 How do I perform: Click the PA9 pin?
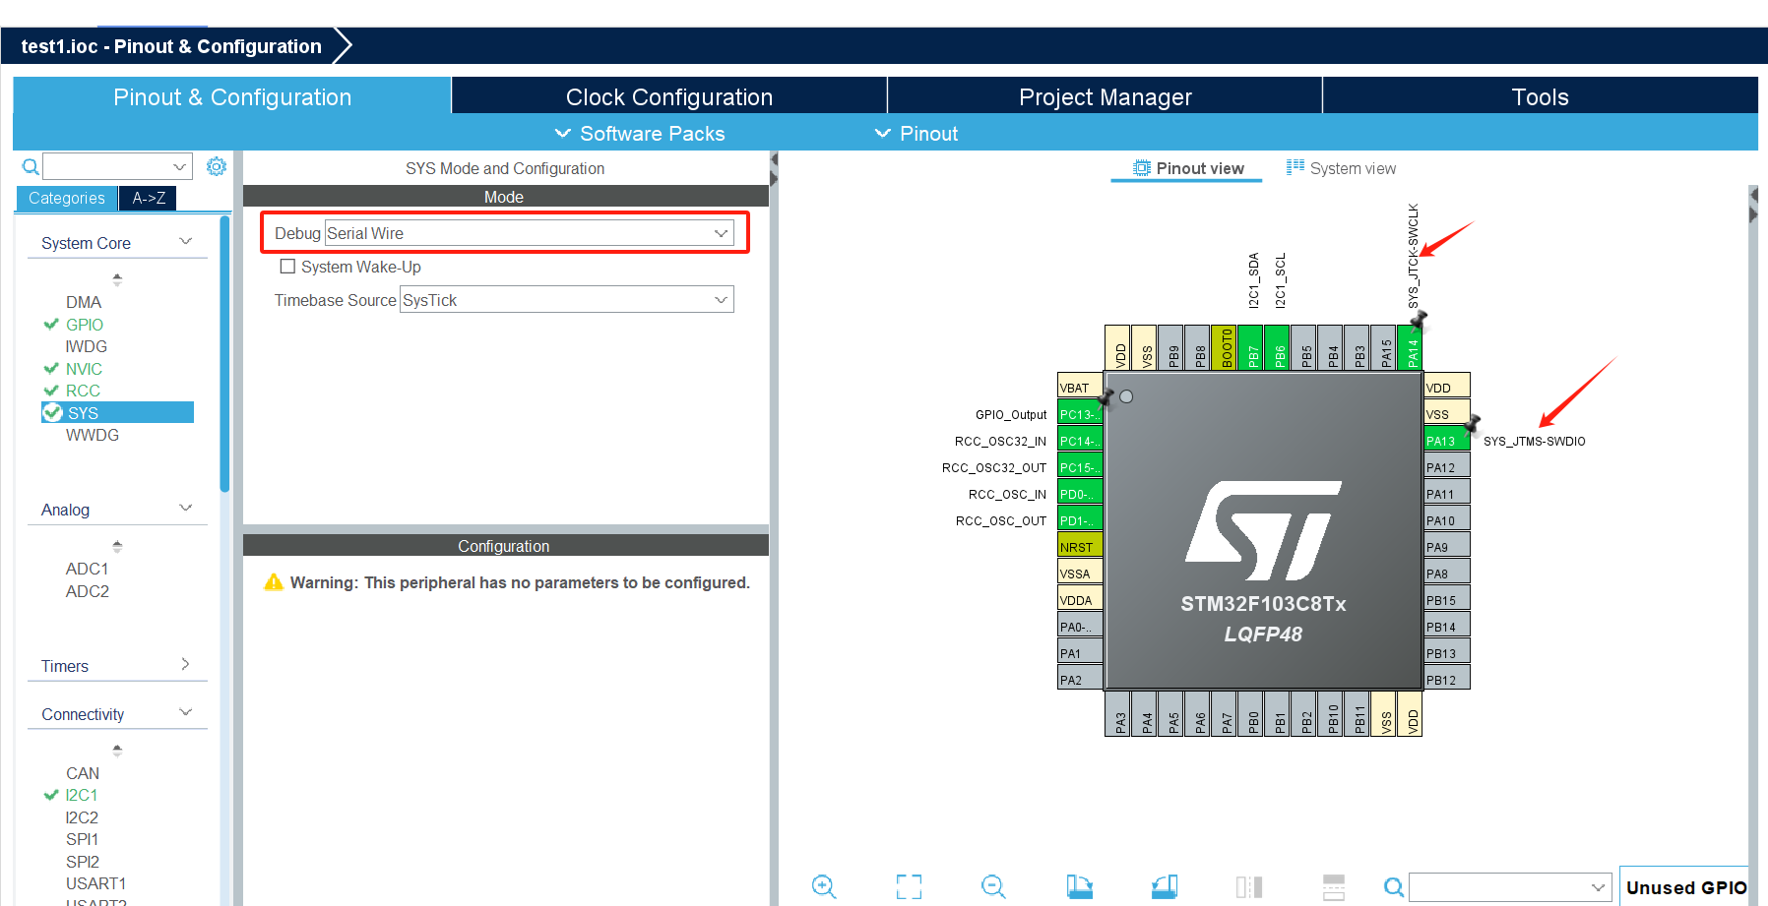(1446, 547)
